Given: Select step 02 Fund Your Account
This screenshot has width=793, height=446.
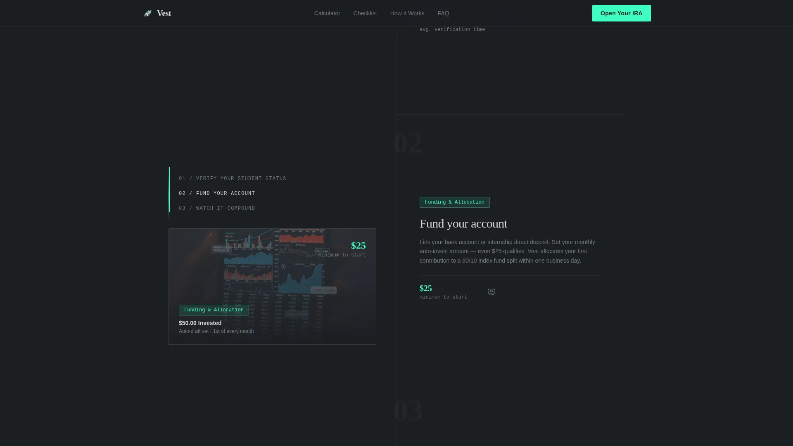Looking at the screenshot, I should (217, 194).
